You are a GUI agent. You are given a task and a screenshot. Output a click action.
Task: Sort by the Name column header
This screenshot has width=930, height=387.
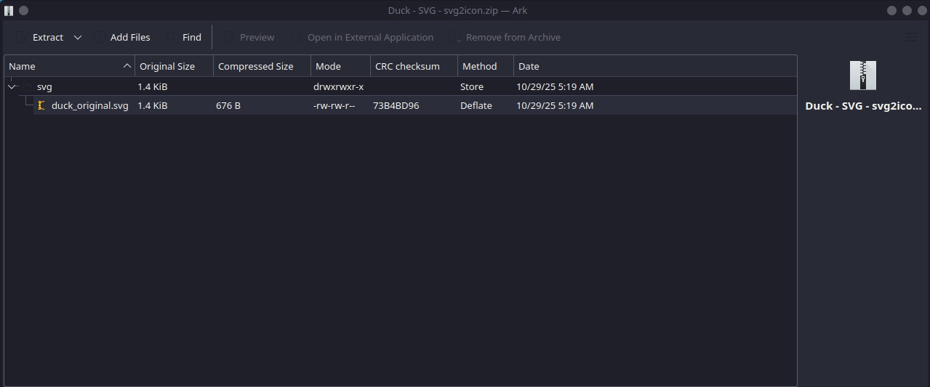(x=70, y=66)
